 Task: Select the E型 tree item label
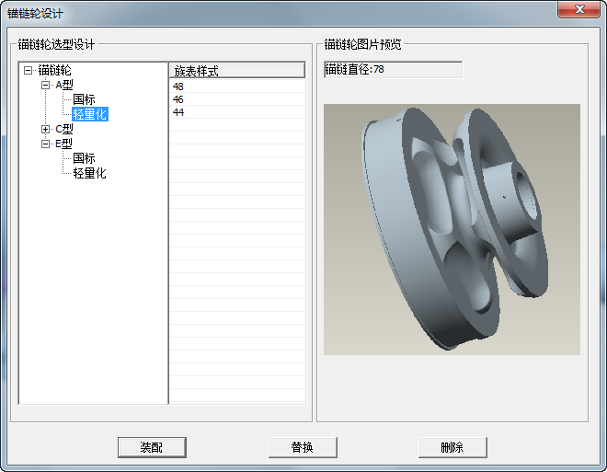click(x=64, y=144)
